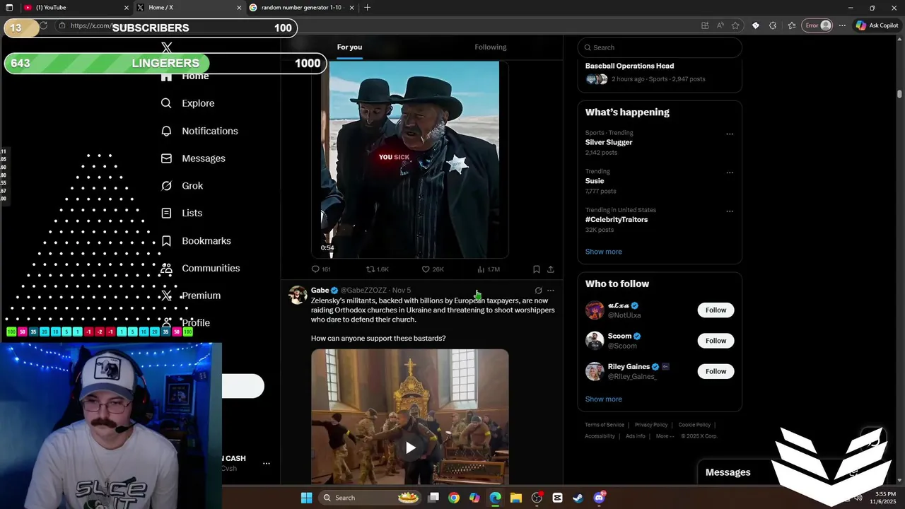
Task: Open a new browser tab
Action: pos(367,8)
